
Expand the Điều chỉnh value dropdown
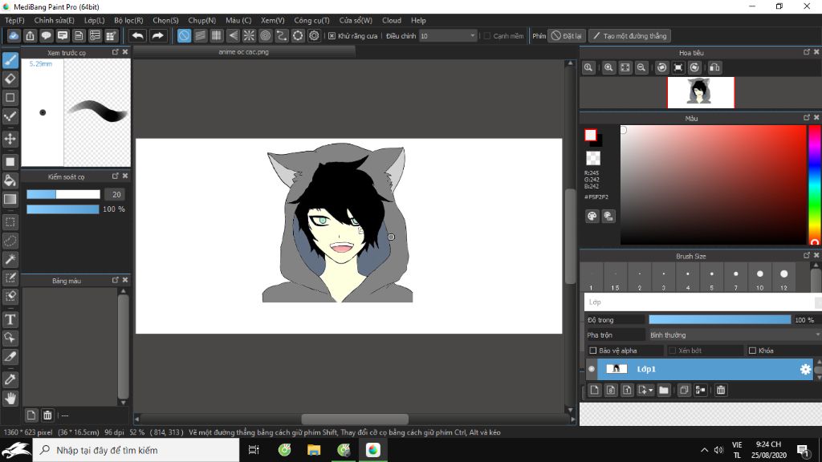click(x=472, y=36)
